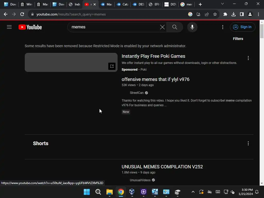Viewport: 264px width, 198px height.
Task: Bookmark this tab with star
Action: pyautogui.click(x=215, y=14)
